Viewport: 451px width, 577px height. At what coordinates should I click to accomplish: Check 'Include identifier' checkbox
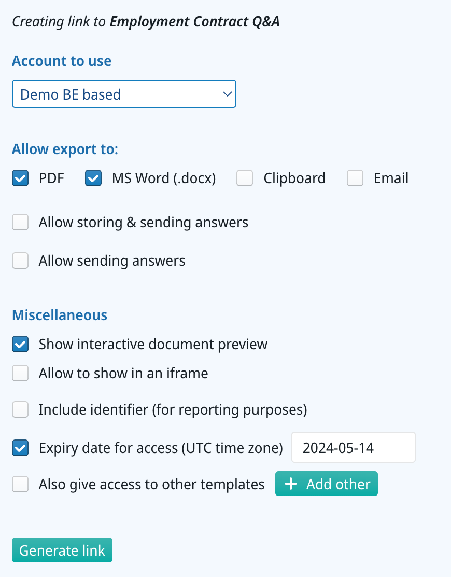pos(20,410)
